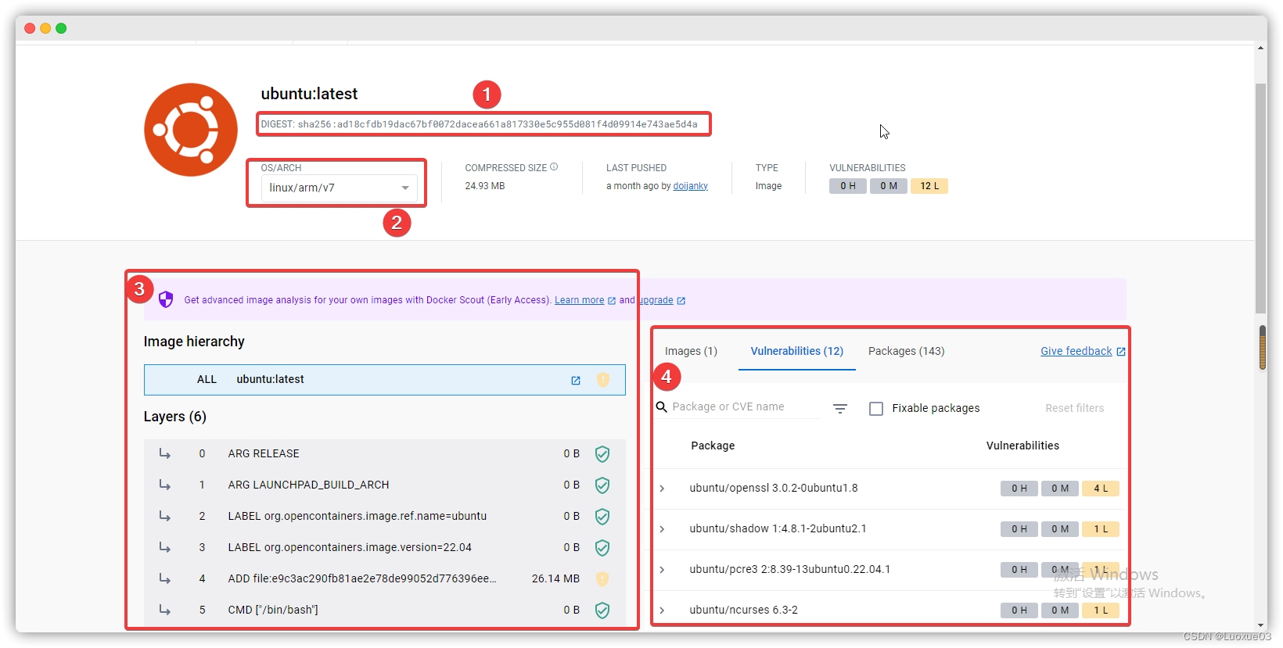
Task: Select layer ARG LAUNCHPAD_BUILD_ARCH
Action: (x=384, y=485)
